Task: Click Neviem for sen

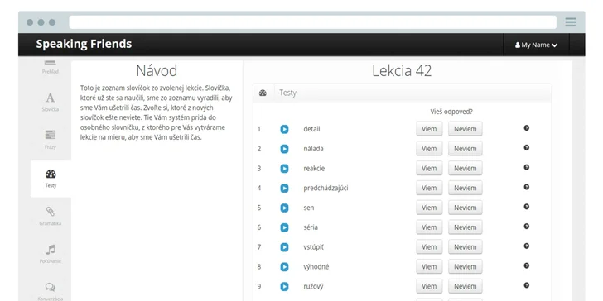Action: (x=465, y=208)
